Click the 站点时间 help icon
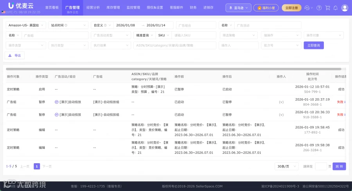The image size is (352, 191). [x=66, y=25]
